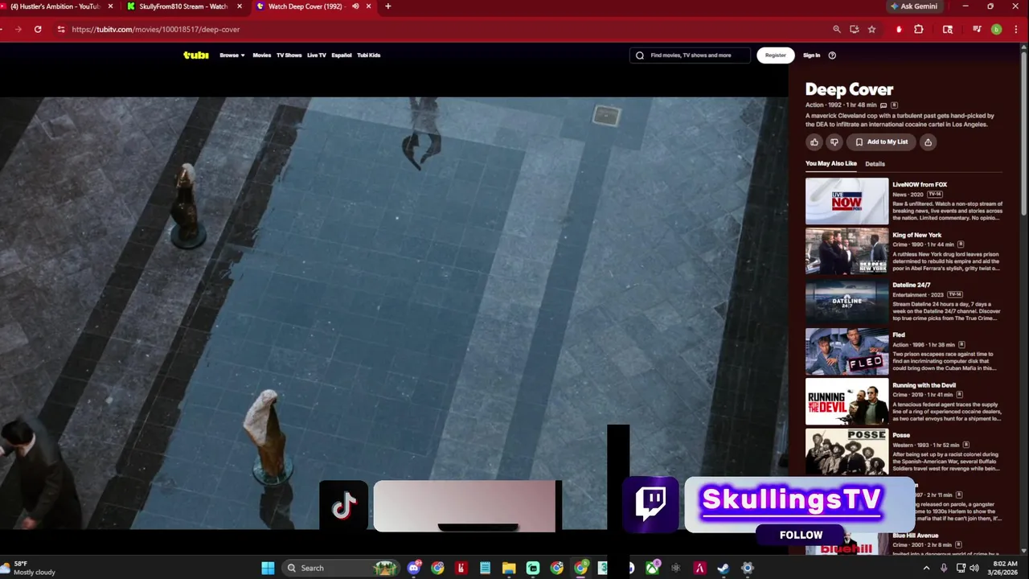This screenshot has width=1029, height=579.
Task: Click the tab search icon in toolbar
Action: tap(948, 29)
